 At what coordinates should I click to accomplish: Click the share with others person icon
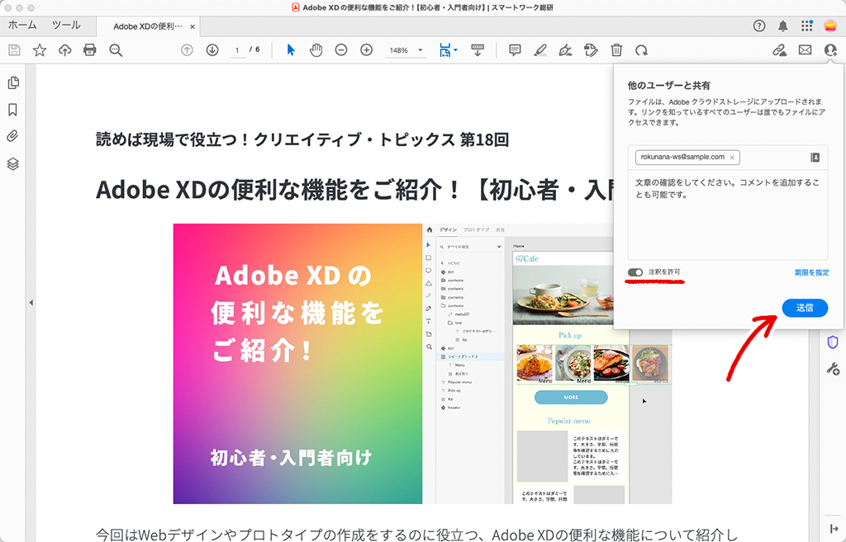pyautogui.click(x=830, y=50)
